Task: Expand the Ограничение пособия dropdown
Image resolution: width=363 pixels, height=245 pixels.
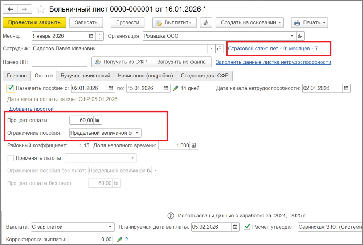Action: (137, 133)
